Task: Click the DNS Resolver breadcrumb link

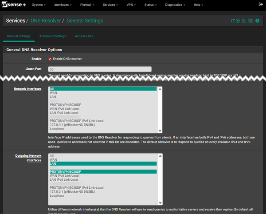Action: pyautogui.click(x=46, y=21)
